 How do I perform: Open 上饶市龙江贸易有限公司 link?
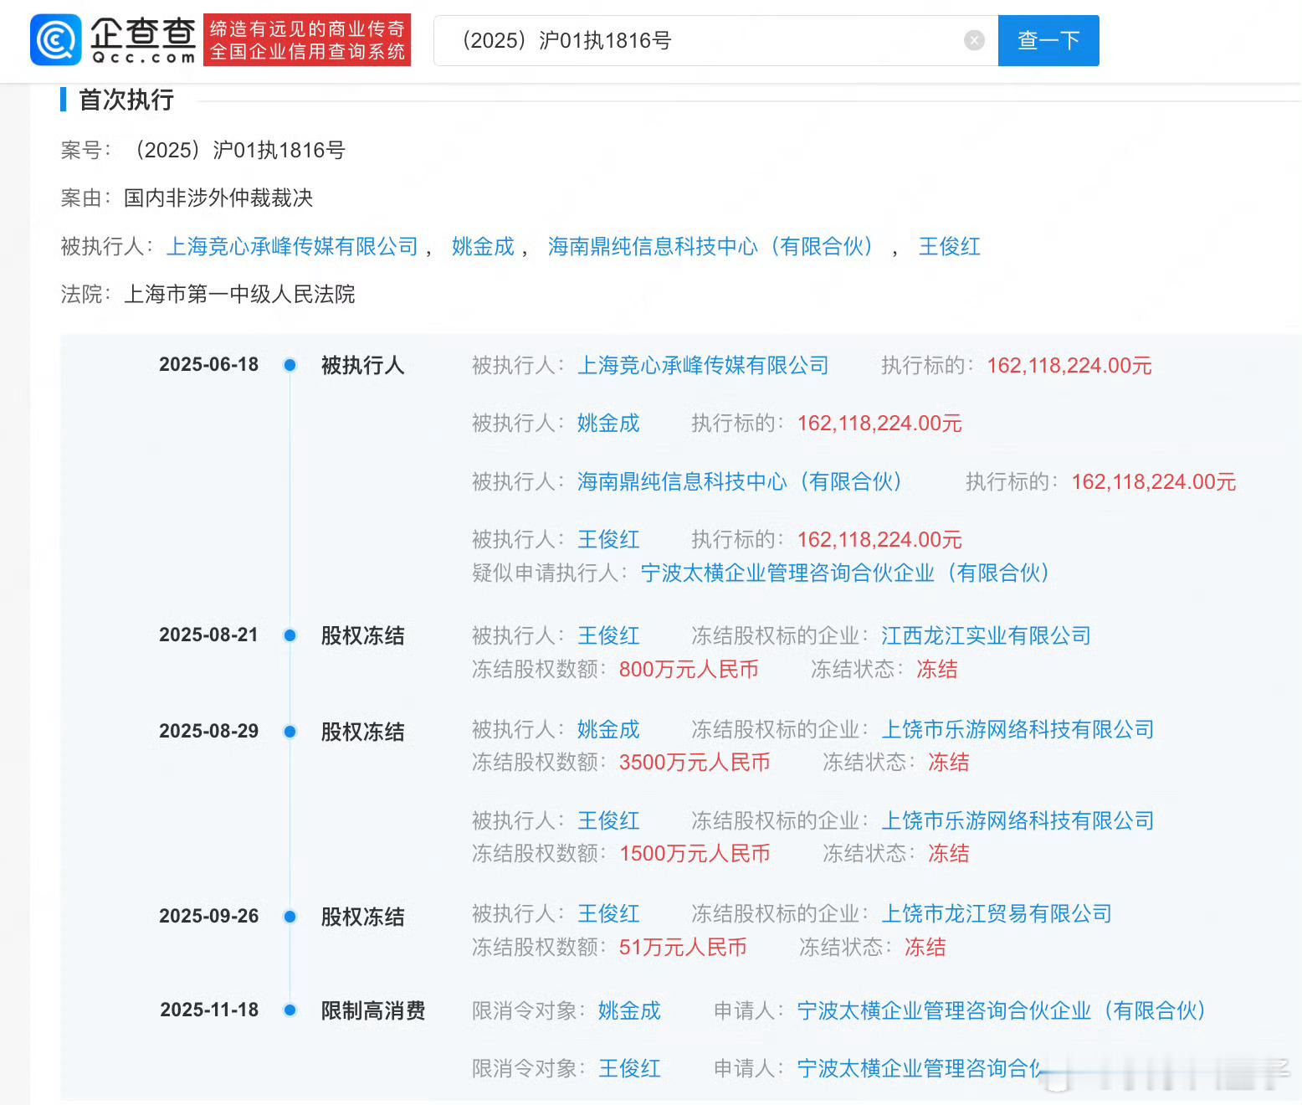tap(997, 913)
